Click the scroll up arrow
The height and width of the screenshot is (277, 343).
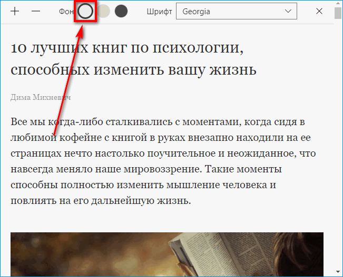pyautogui.click(x=338, y=3)
